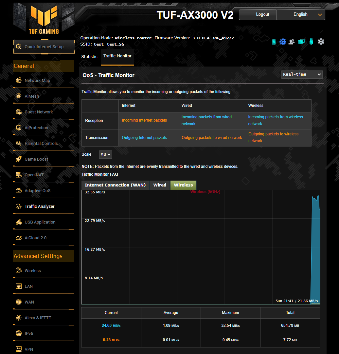Open the Scale MB dropdown
This screenshot has width=339, height=354.
[105, 154]
